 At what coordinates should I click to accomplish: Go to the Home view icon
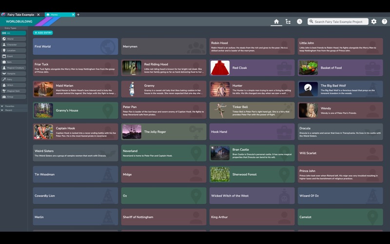coord(276,21)
